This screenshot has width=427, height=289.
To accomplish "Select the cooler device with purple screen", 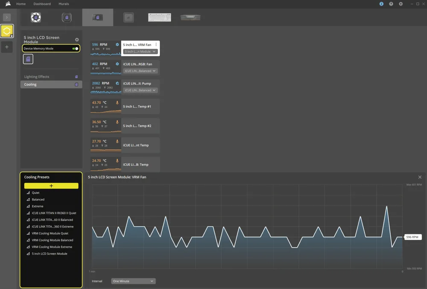I will coord(67,18).
